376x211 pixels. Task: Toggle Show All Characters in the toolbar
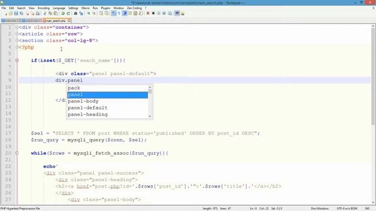(x=119, y=13)
